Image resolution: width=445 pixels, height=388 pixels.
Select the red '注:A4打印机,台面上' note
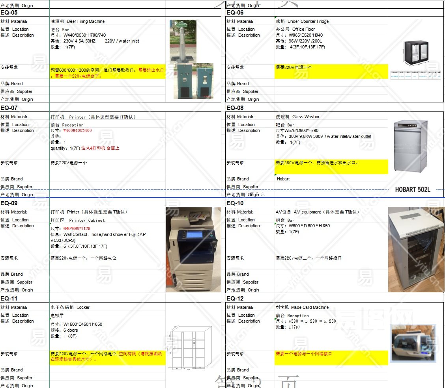tap(100, 148)
